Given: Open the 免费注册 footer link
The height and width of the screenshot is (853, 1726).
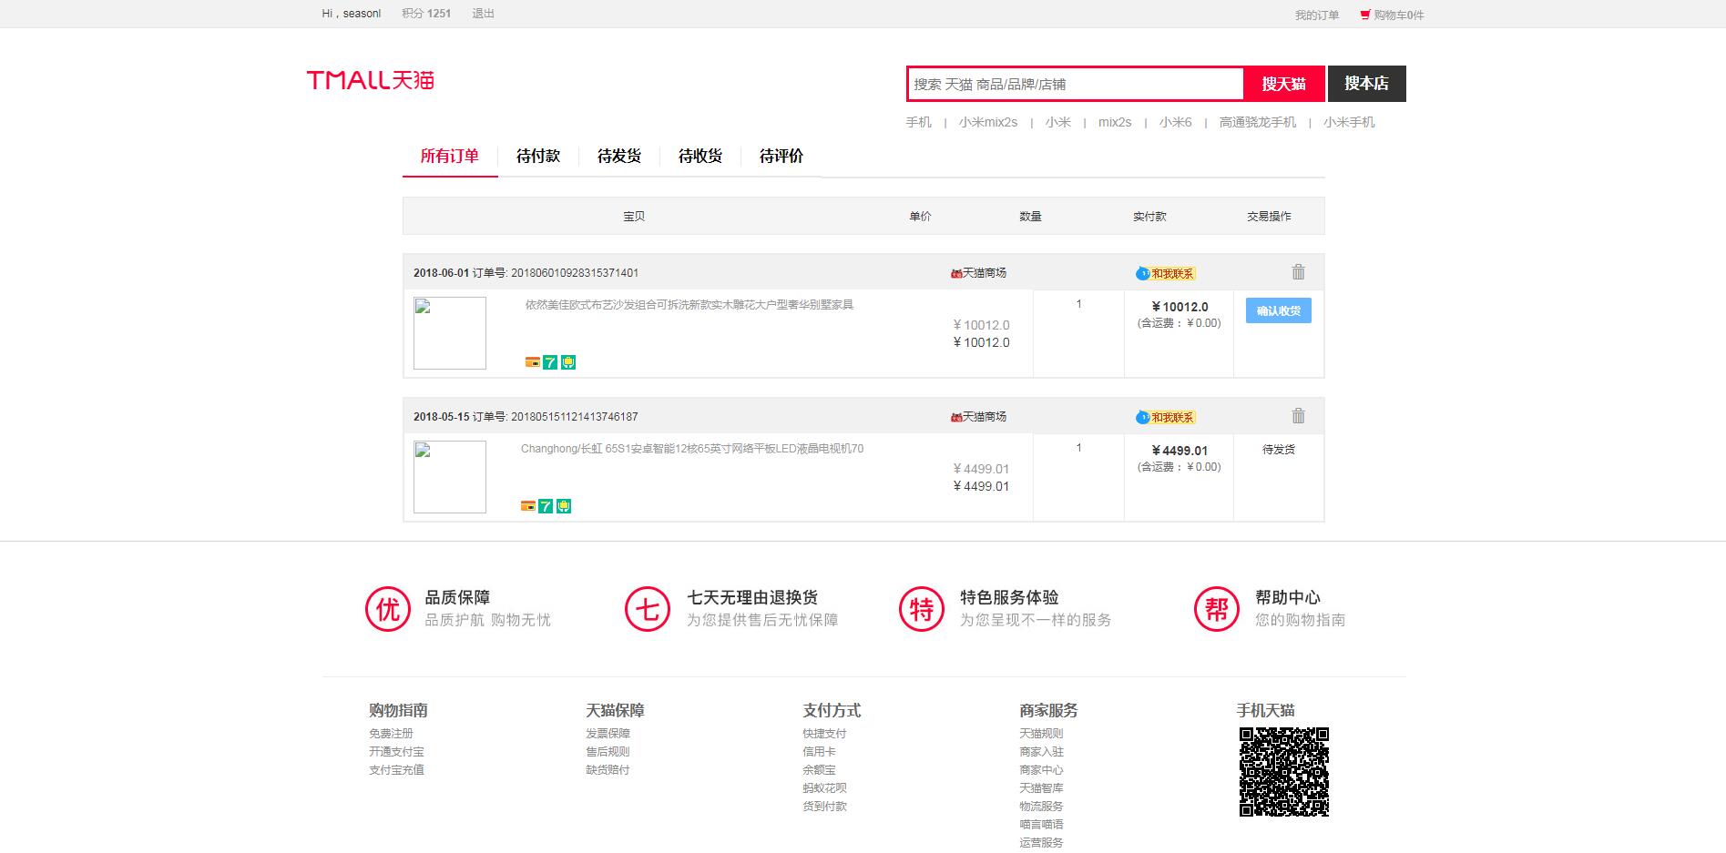Looking at the screenshot, I should [x=391, y=734].
